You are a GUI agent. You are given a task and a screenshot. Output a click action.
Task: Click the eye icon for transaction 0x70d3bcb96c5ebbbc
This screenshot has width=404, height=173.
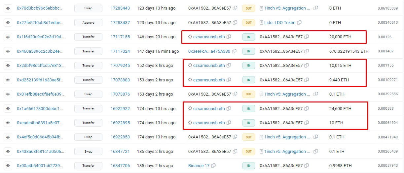tap(8, 8)
